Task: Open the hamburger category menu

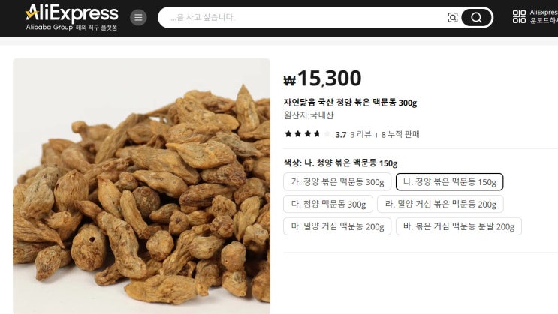Action: [138, 17]
